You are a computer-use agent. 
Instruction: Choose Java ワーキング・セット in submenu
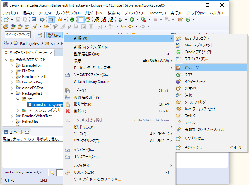click(x=211, y=109)
